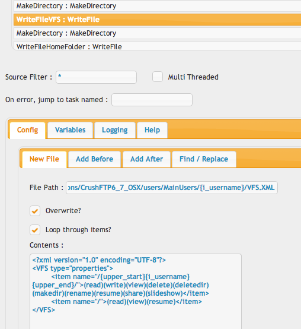Switch to the Config tab
Image resolution: width=301 pixels, height=329 pixels.
pyautogui.click(x=28, y=130)
